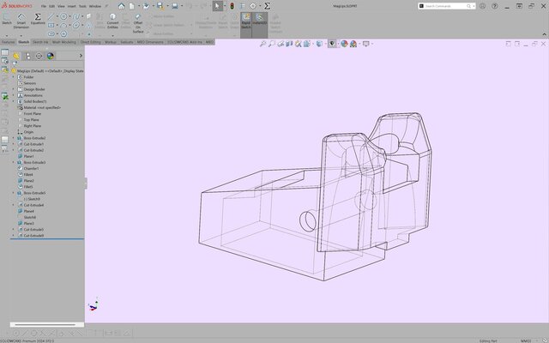Image resolution: width=549 pixels, height=343 pixels.
Task: Expand the Solid Bodies(1) tree node
Action: coord(14,101)
